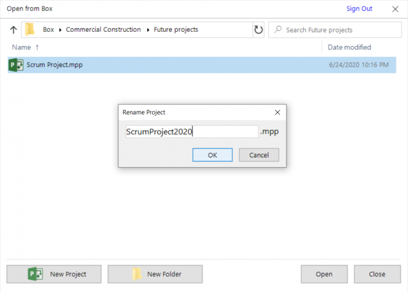Sort by the Name column header
Viewport: 408px width, 293px height.
click(21, 47)
